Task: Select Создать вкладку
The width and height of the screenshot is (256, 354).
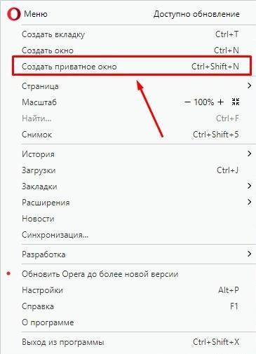Action: pos(130,34)
